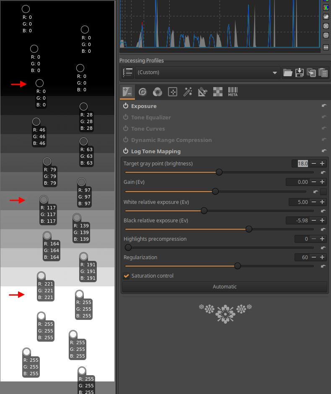The image size is (331, 394).
Task: Click the Regularization slider handle
Action: [x=238, y=266]
